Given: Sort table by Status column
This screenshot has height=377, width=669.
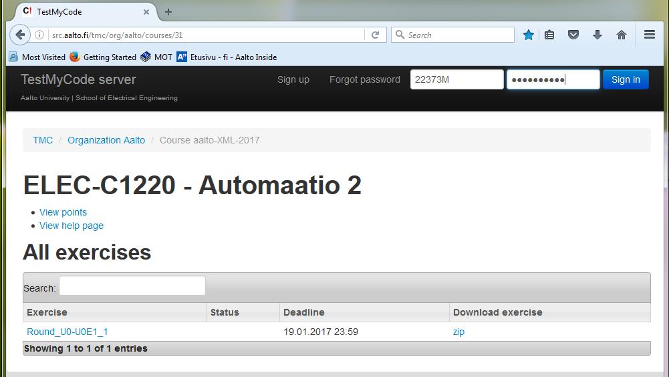Looking at the screenshot, I should click(243, 312).
